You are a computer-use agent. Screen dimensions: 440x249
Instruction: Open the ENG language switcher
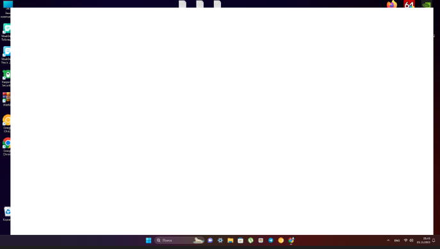click(397, 240)
